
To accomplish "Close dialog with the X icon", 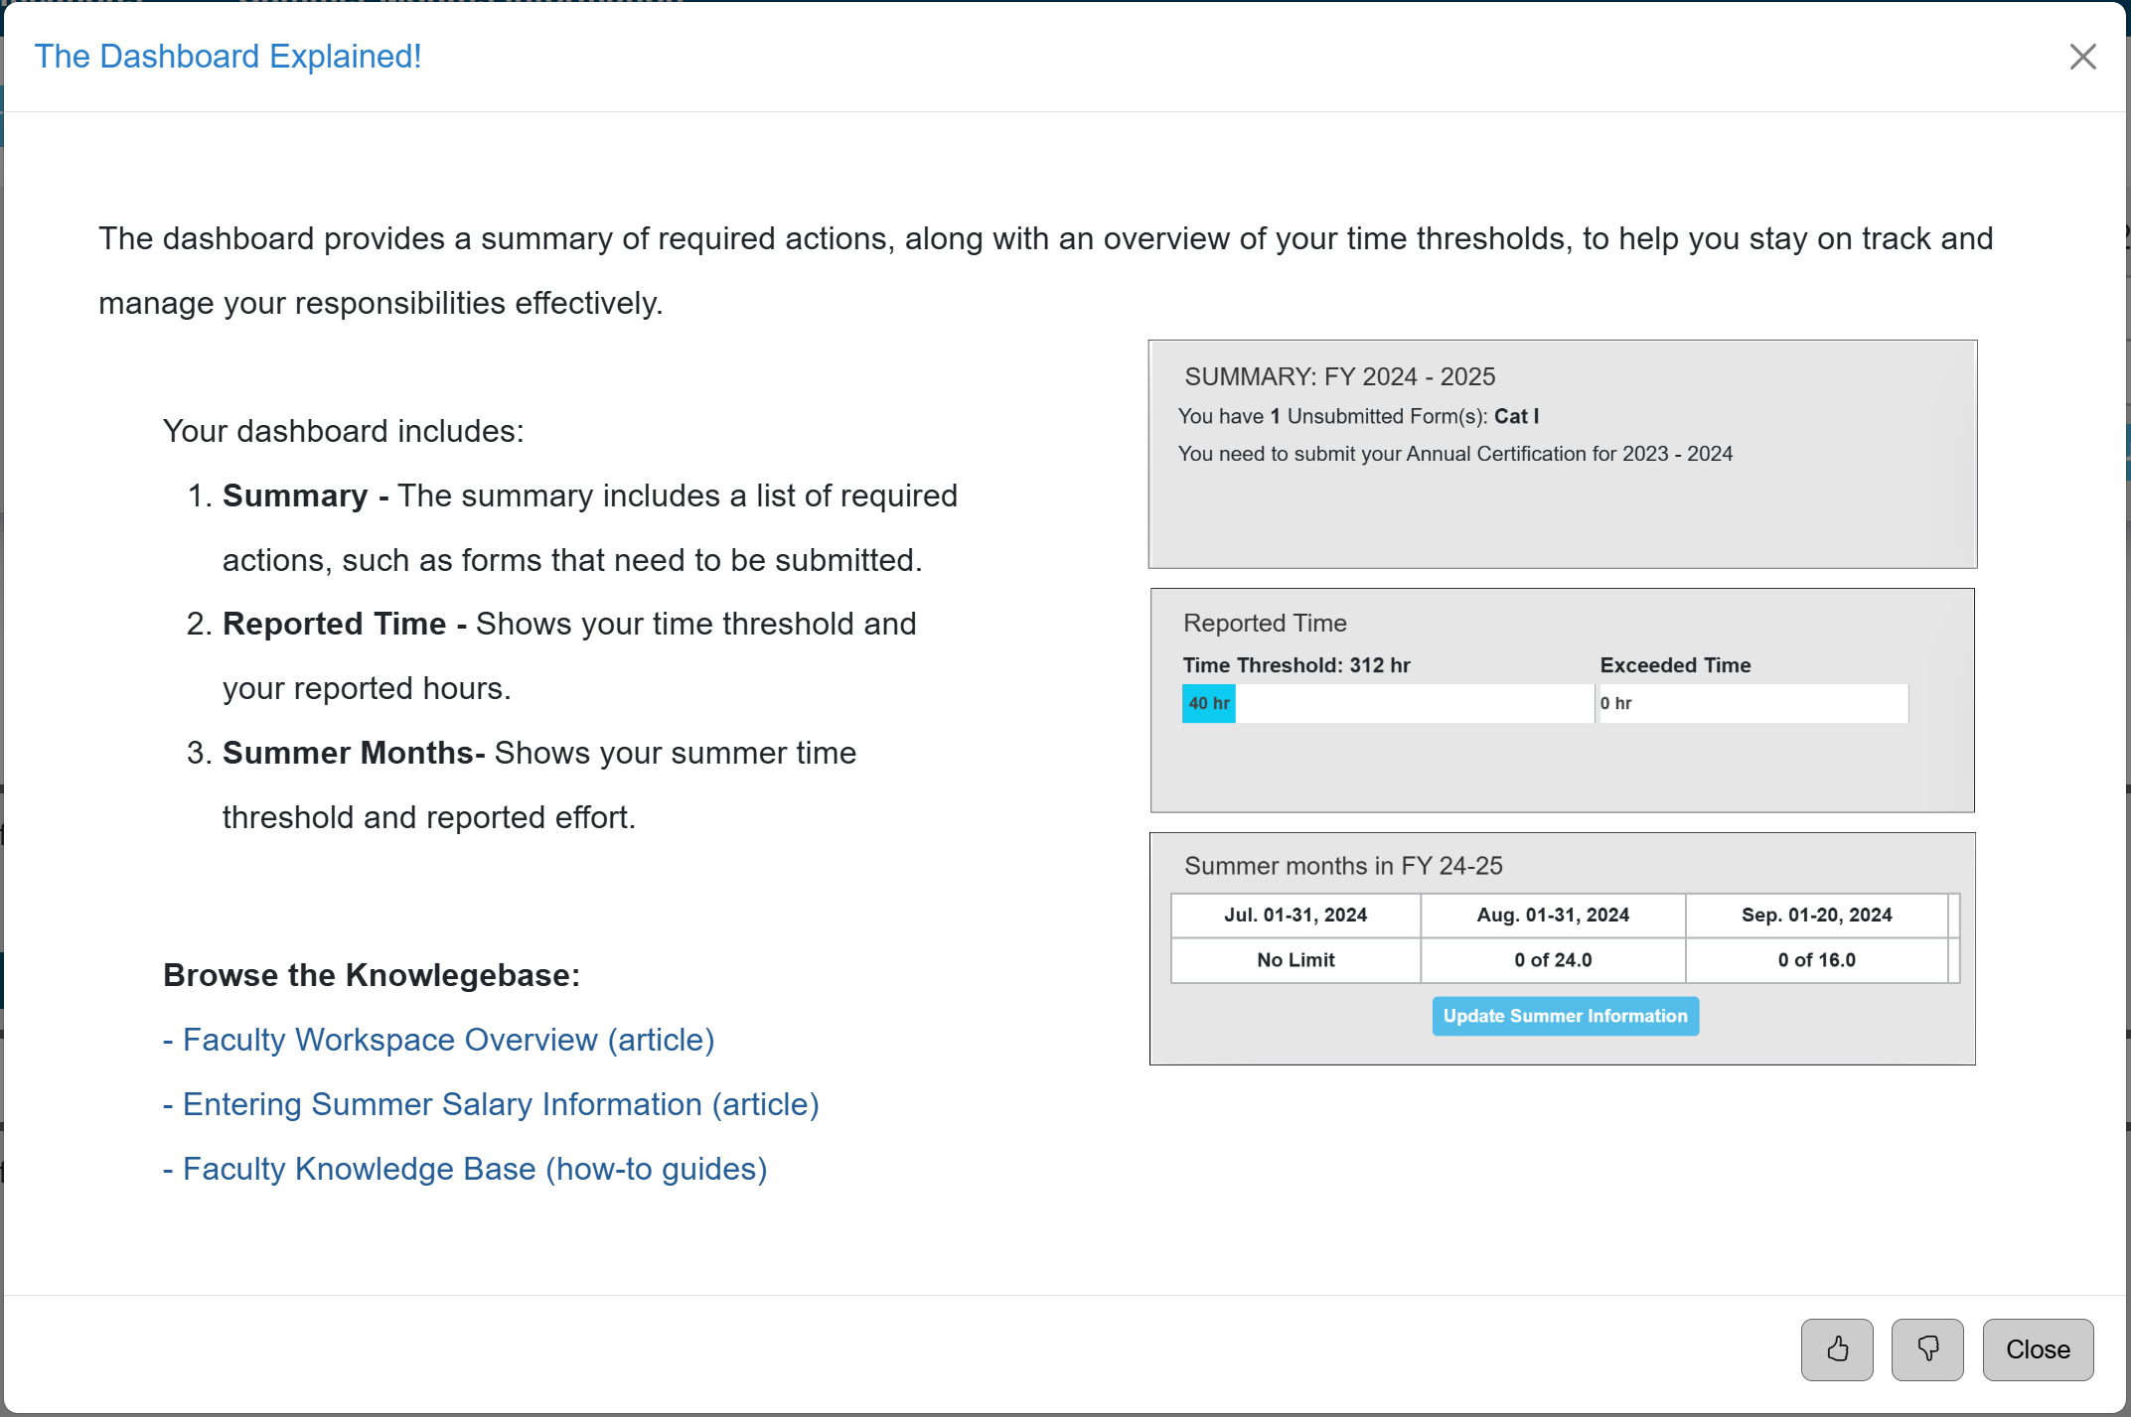I will [2082, 57].
